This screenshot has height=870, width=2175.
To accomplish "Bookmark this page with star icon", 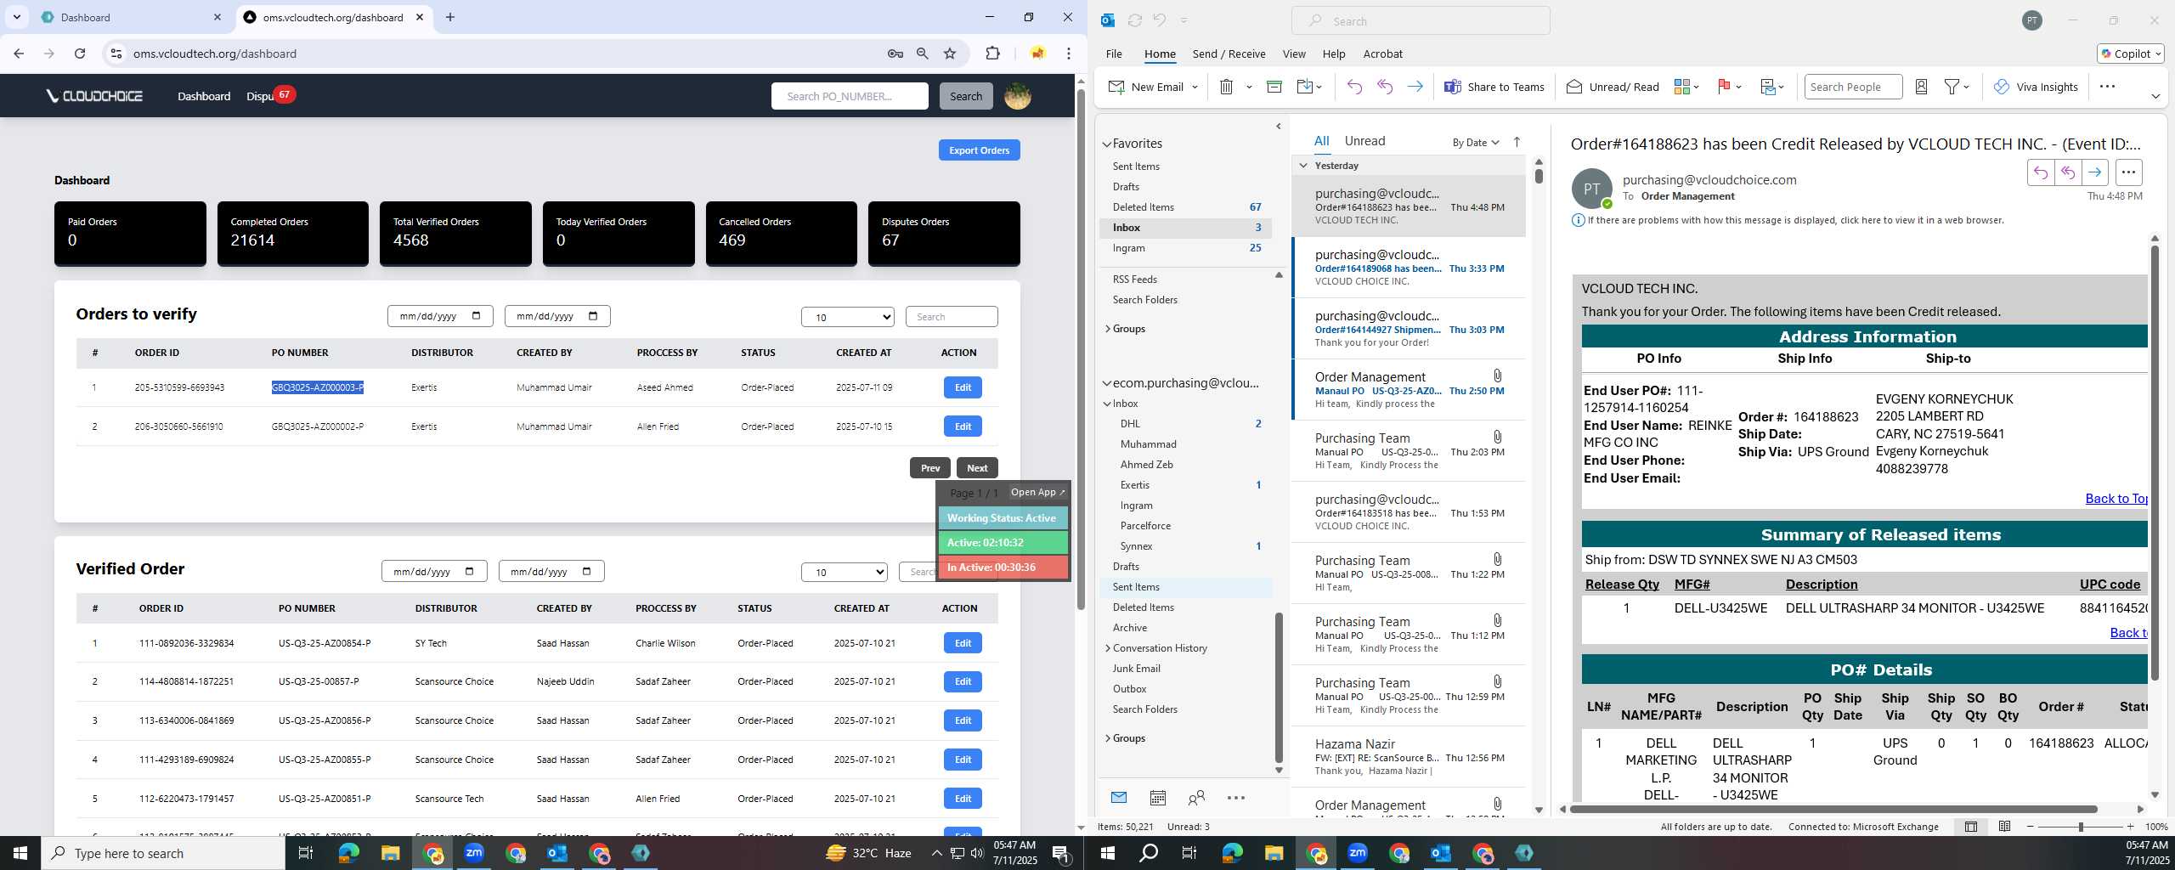I will tap(950, 54).
